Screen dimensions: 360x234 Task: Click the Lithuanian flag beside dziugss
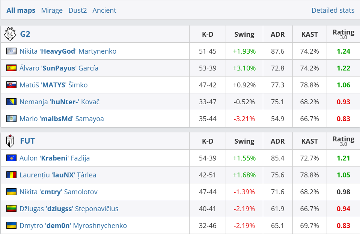[x=11, y=208]
